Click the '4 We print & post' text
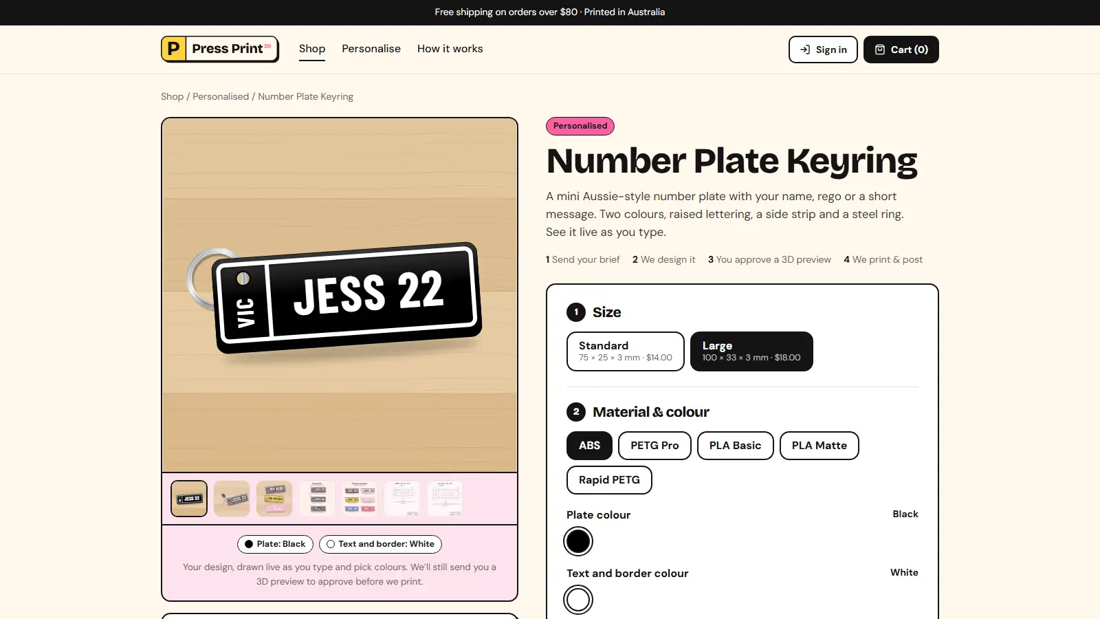 click(883, 259)
